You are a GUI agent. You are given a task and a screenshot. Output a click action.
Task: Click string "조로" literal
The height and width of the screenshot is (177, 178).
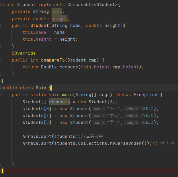pyautogui.click(x=114, y=109)
